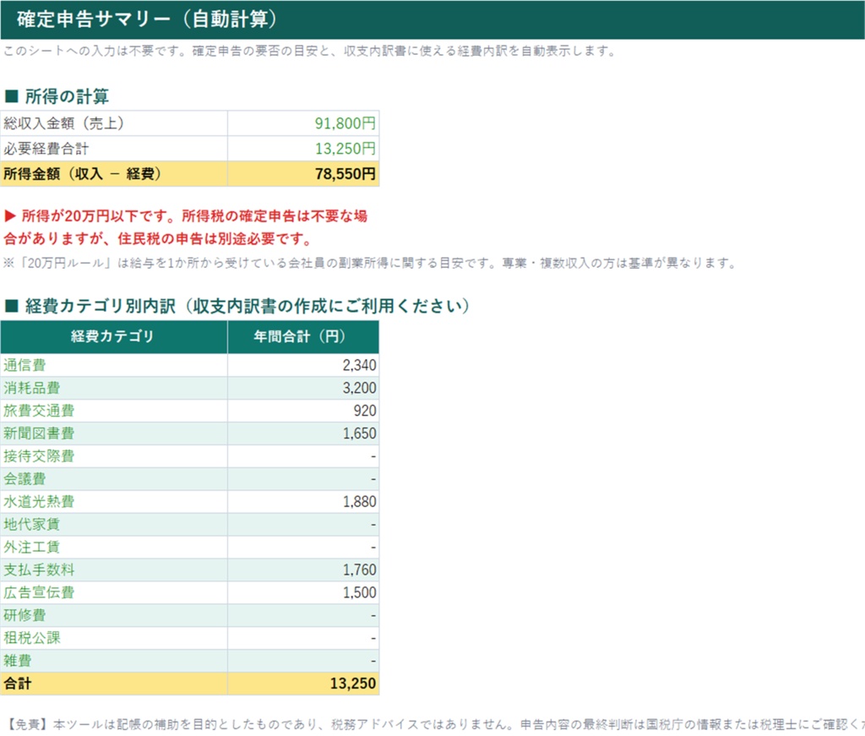Select the 必要経費合計 label cell
Viewport: 865px width, 736px height.
pyautogui.click(x=114, y=149)
